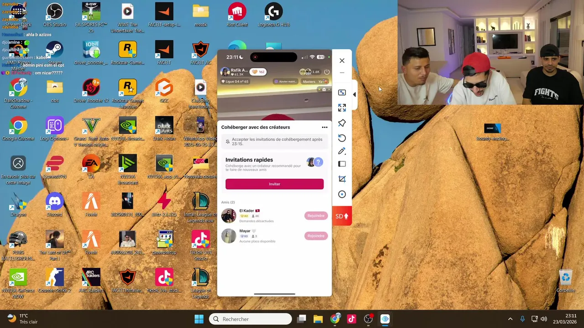
Task: Click the microphone icon in the system tray
Action: tap(522, 319)
